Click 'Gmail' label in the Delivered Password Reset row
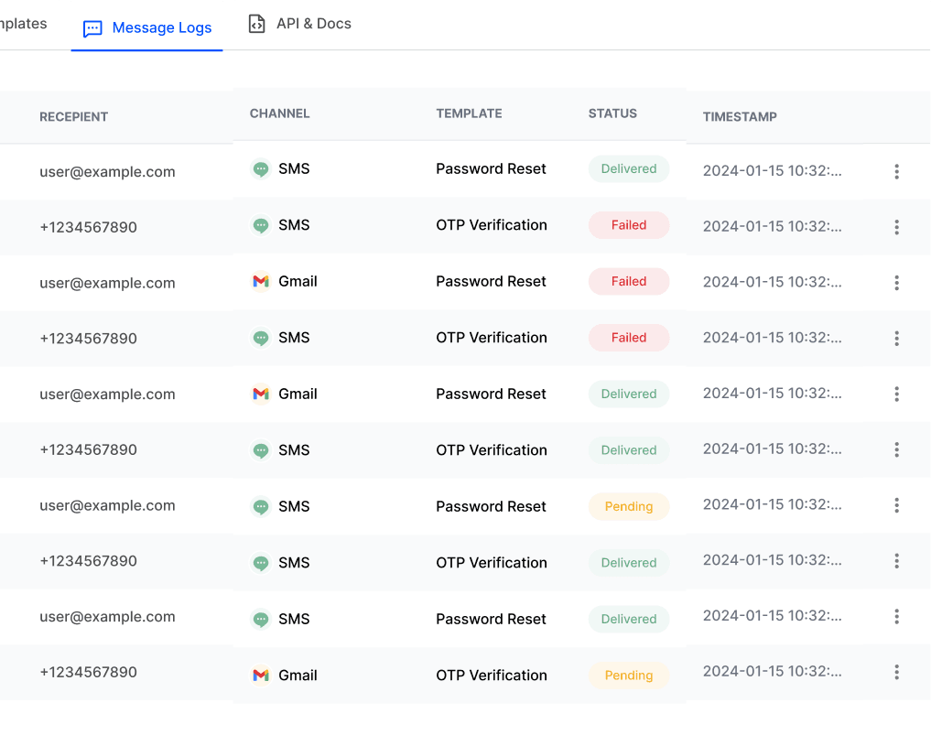This screenshot has width=931, height=735. click(298, 394)
